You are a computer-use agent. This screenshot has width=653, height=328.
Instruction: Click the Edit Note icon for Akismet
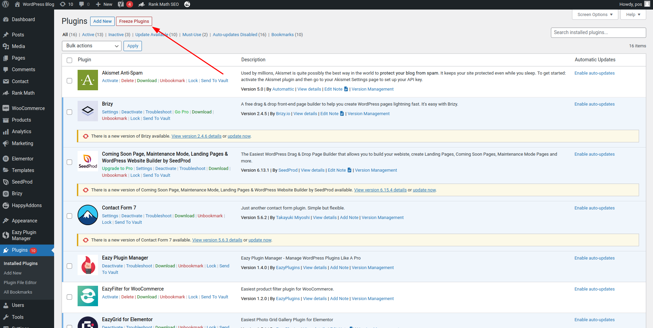[x=346, y=89]
